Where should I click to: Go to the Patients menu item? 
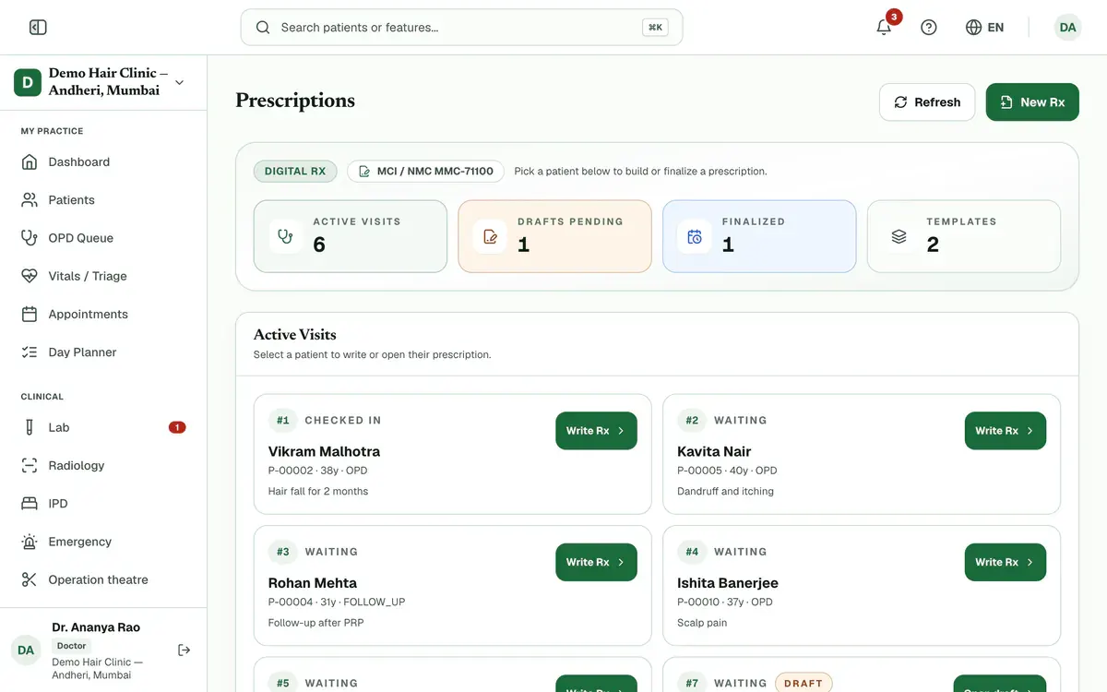(103, 200)
